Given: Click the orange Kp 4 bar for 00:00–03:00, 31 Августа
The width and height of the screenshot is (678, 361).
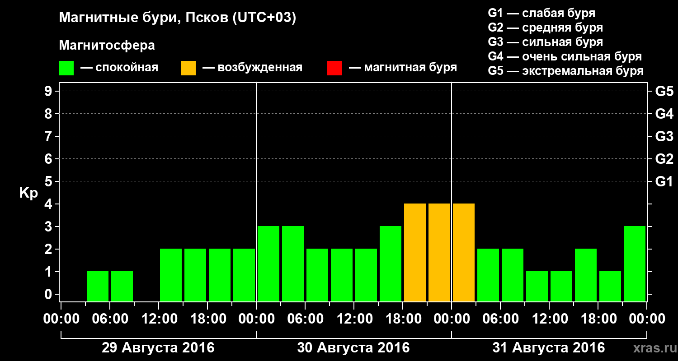Looking at the screenshot, I should click(x=464, y=252).
